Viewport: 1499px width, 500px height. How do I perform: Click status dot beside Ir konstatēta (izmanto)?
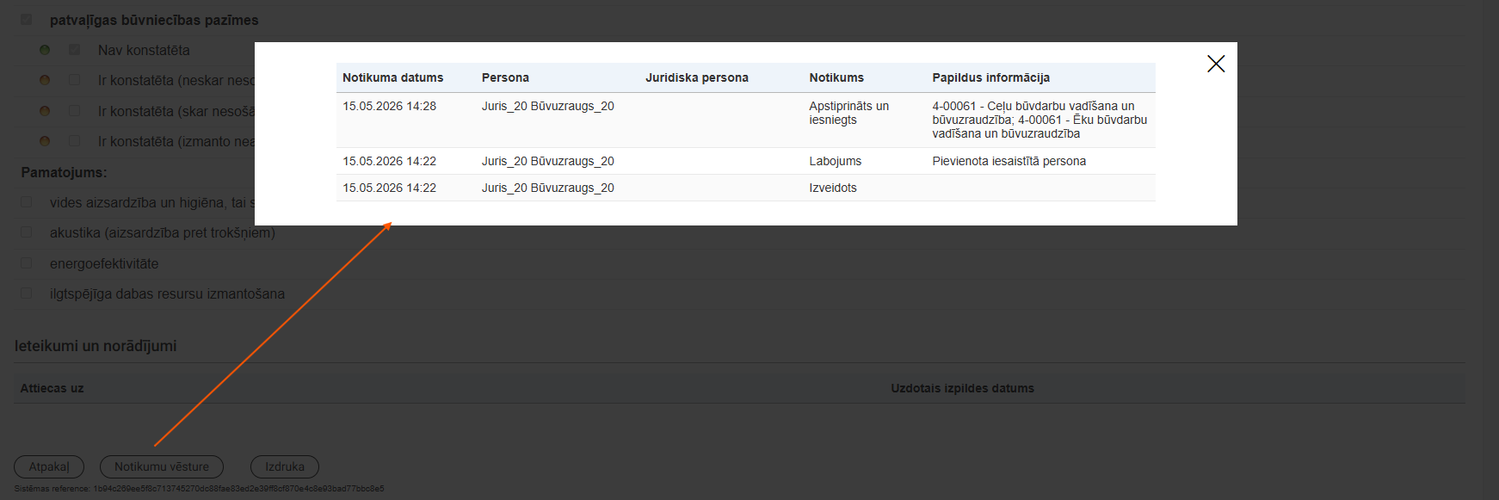pyautogui.click(x=45, y=141)
